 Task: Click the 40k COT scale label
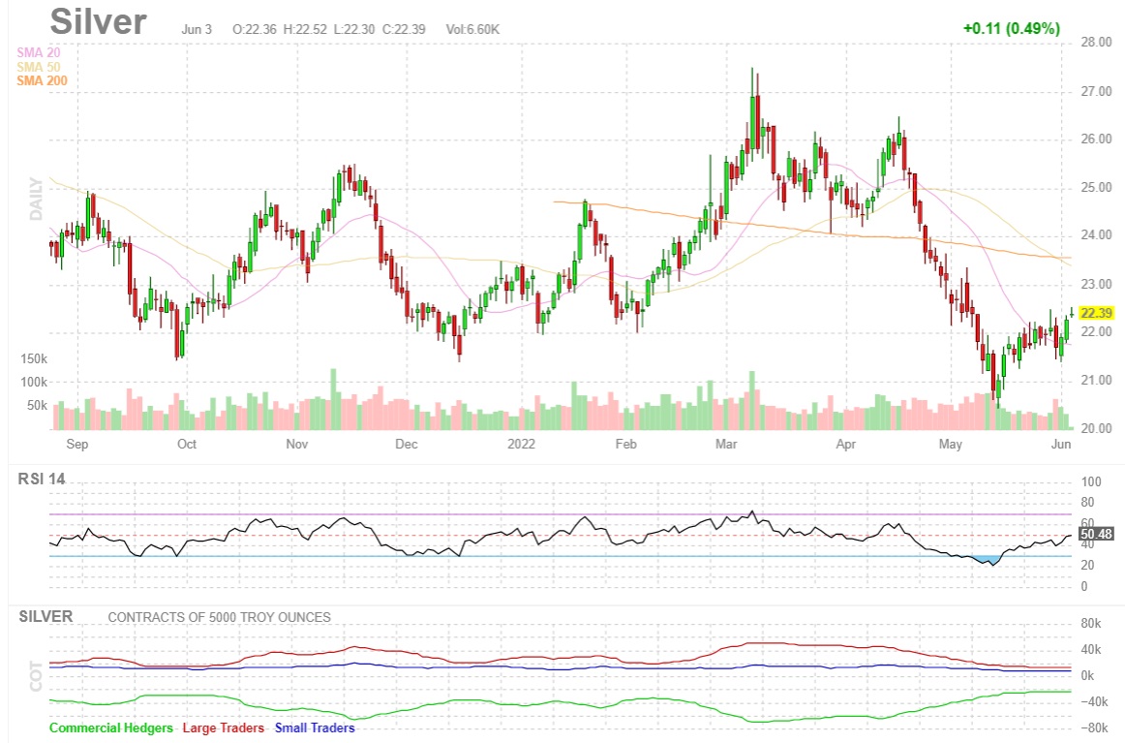click(1091, 650)
